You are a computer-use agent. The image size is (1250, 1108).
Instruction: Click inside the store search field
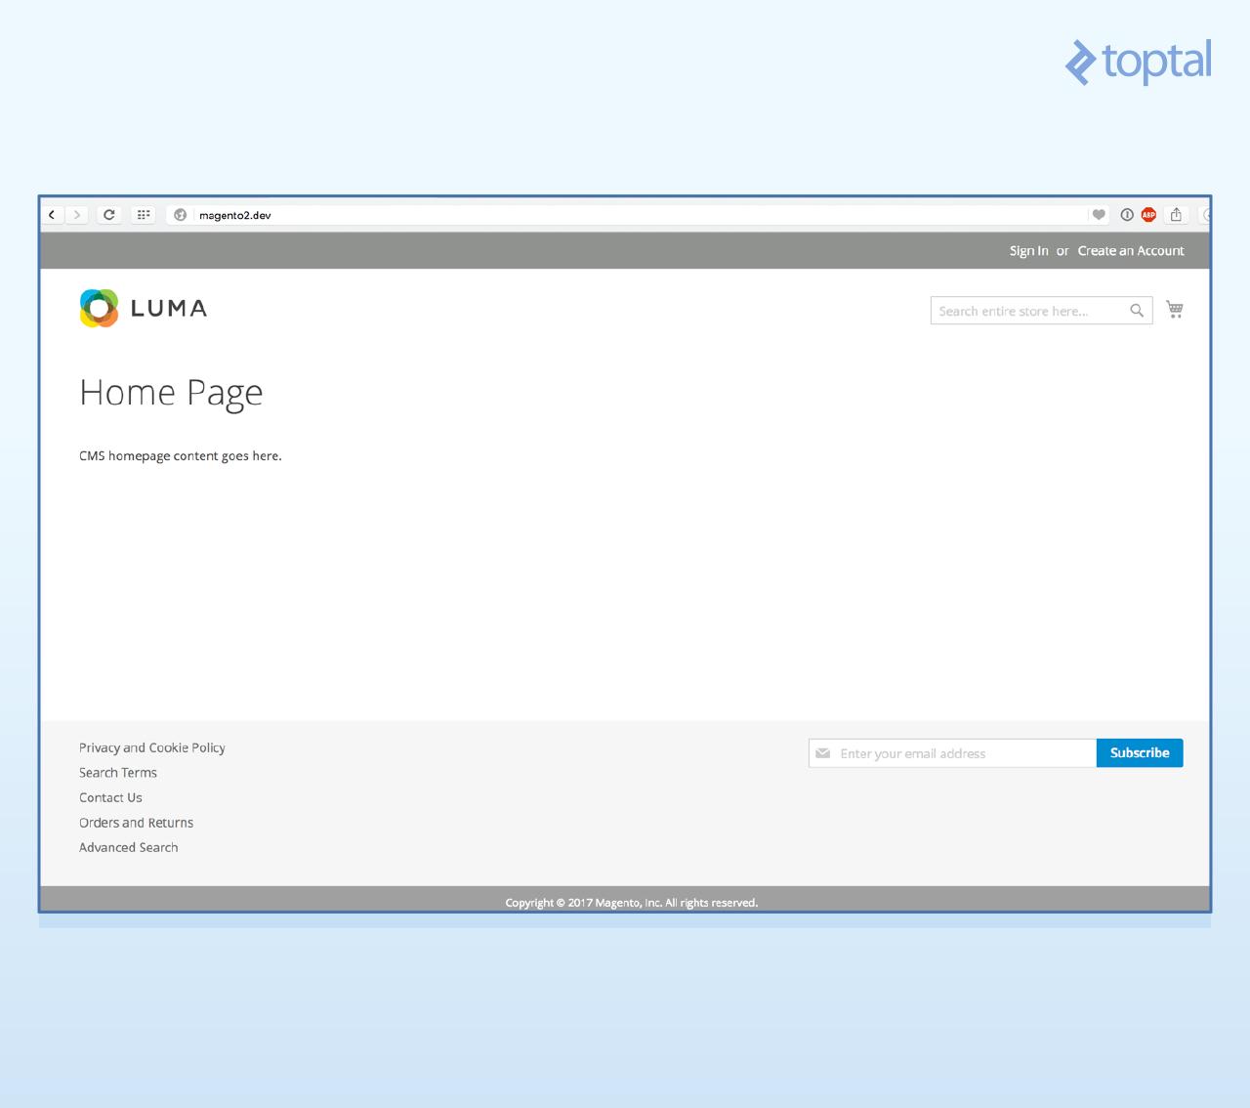1025,310
